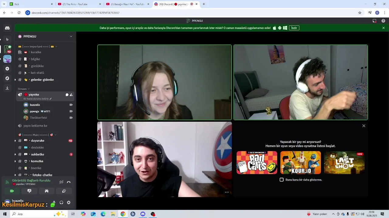Screen dimensions: 389x218
Task: Expand PPENGU server dropdown menu
Action: coord(71,36)
